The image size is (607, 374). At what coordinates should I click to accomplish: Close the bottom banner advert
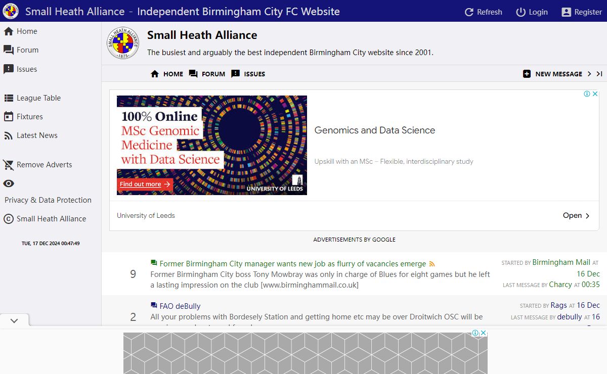point(484,333)
